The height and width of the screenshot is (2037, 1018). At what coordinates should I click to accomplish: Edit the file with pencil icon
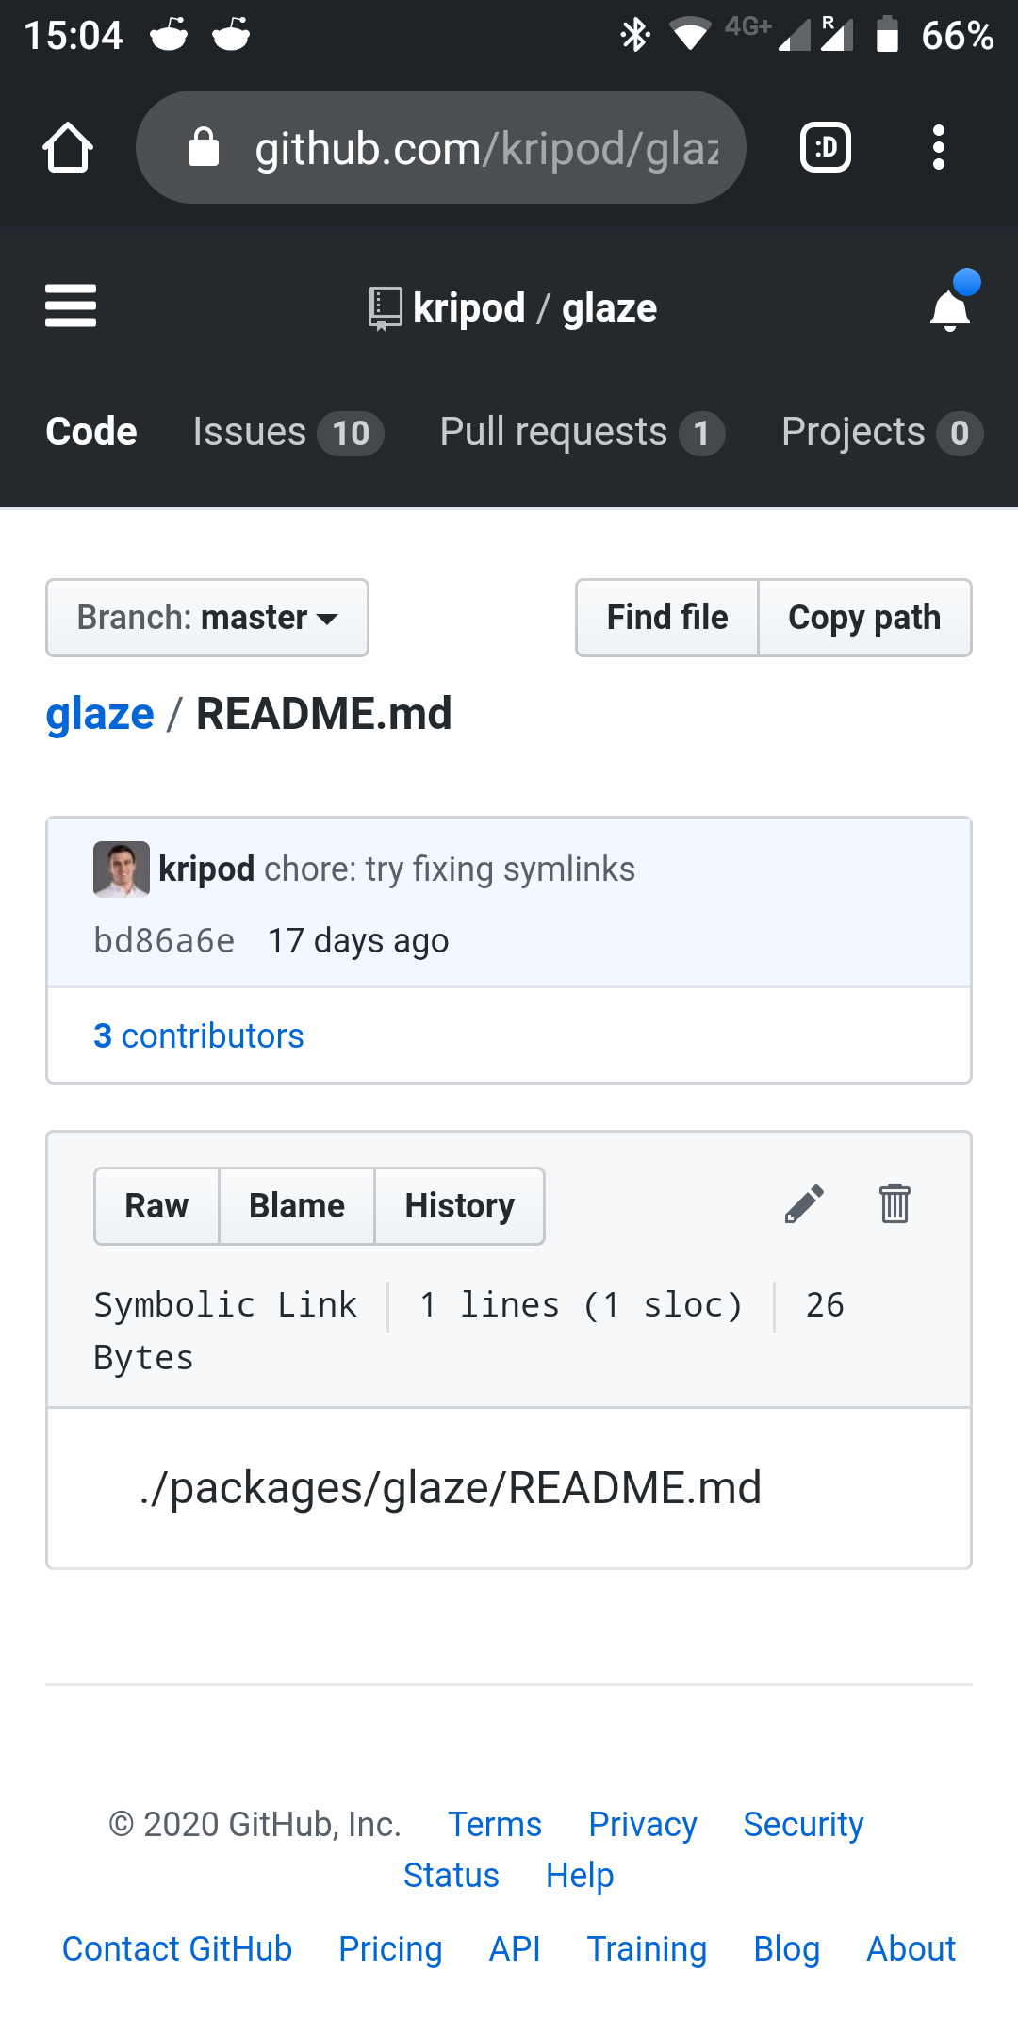pyautogui.click(x=804, y=1204)
